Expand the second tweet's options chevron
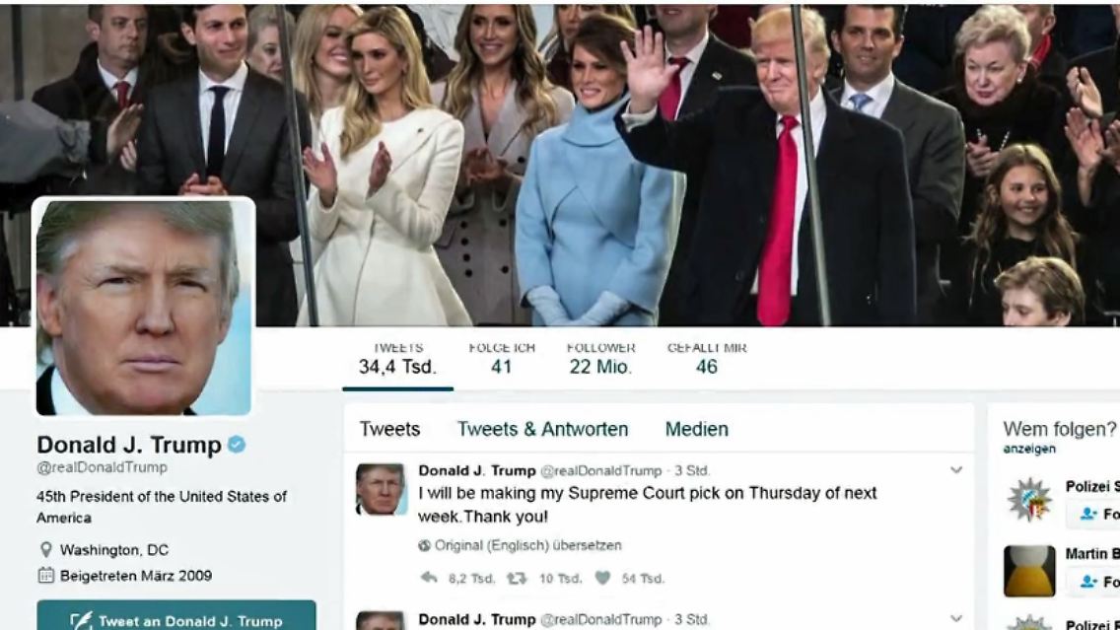 (956, 618)
